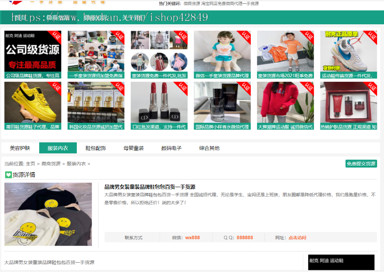Go to 主页 in the breadcrumb
Viewport: 384px width, 272px height.
coord(30,164)
